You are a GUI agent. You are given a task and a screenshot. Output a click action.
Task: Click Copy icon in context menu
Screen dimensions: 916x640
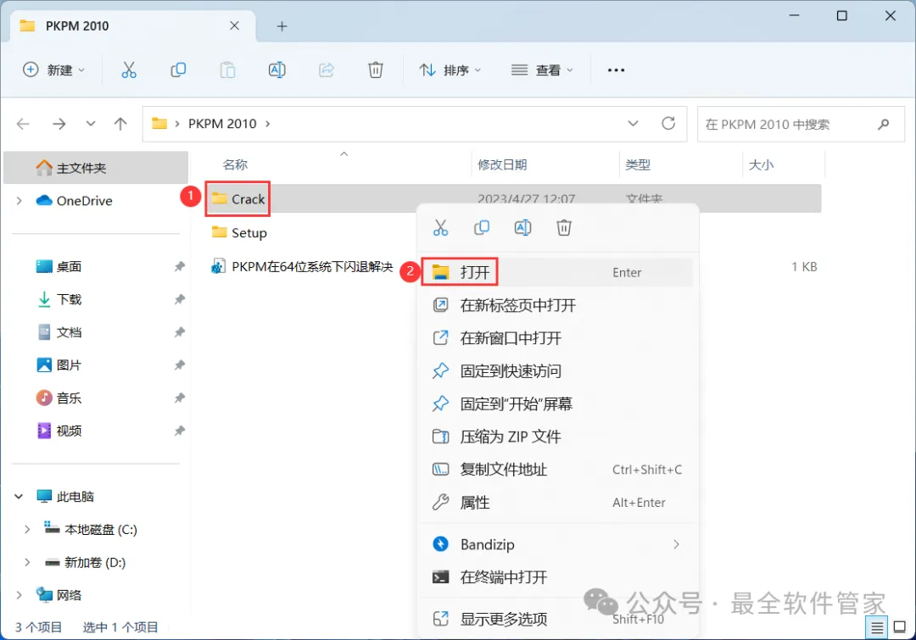point(482,228)
